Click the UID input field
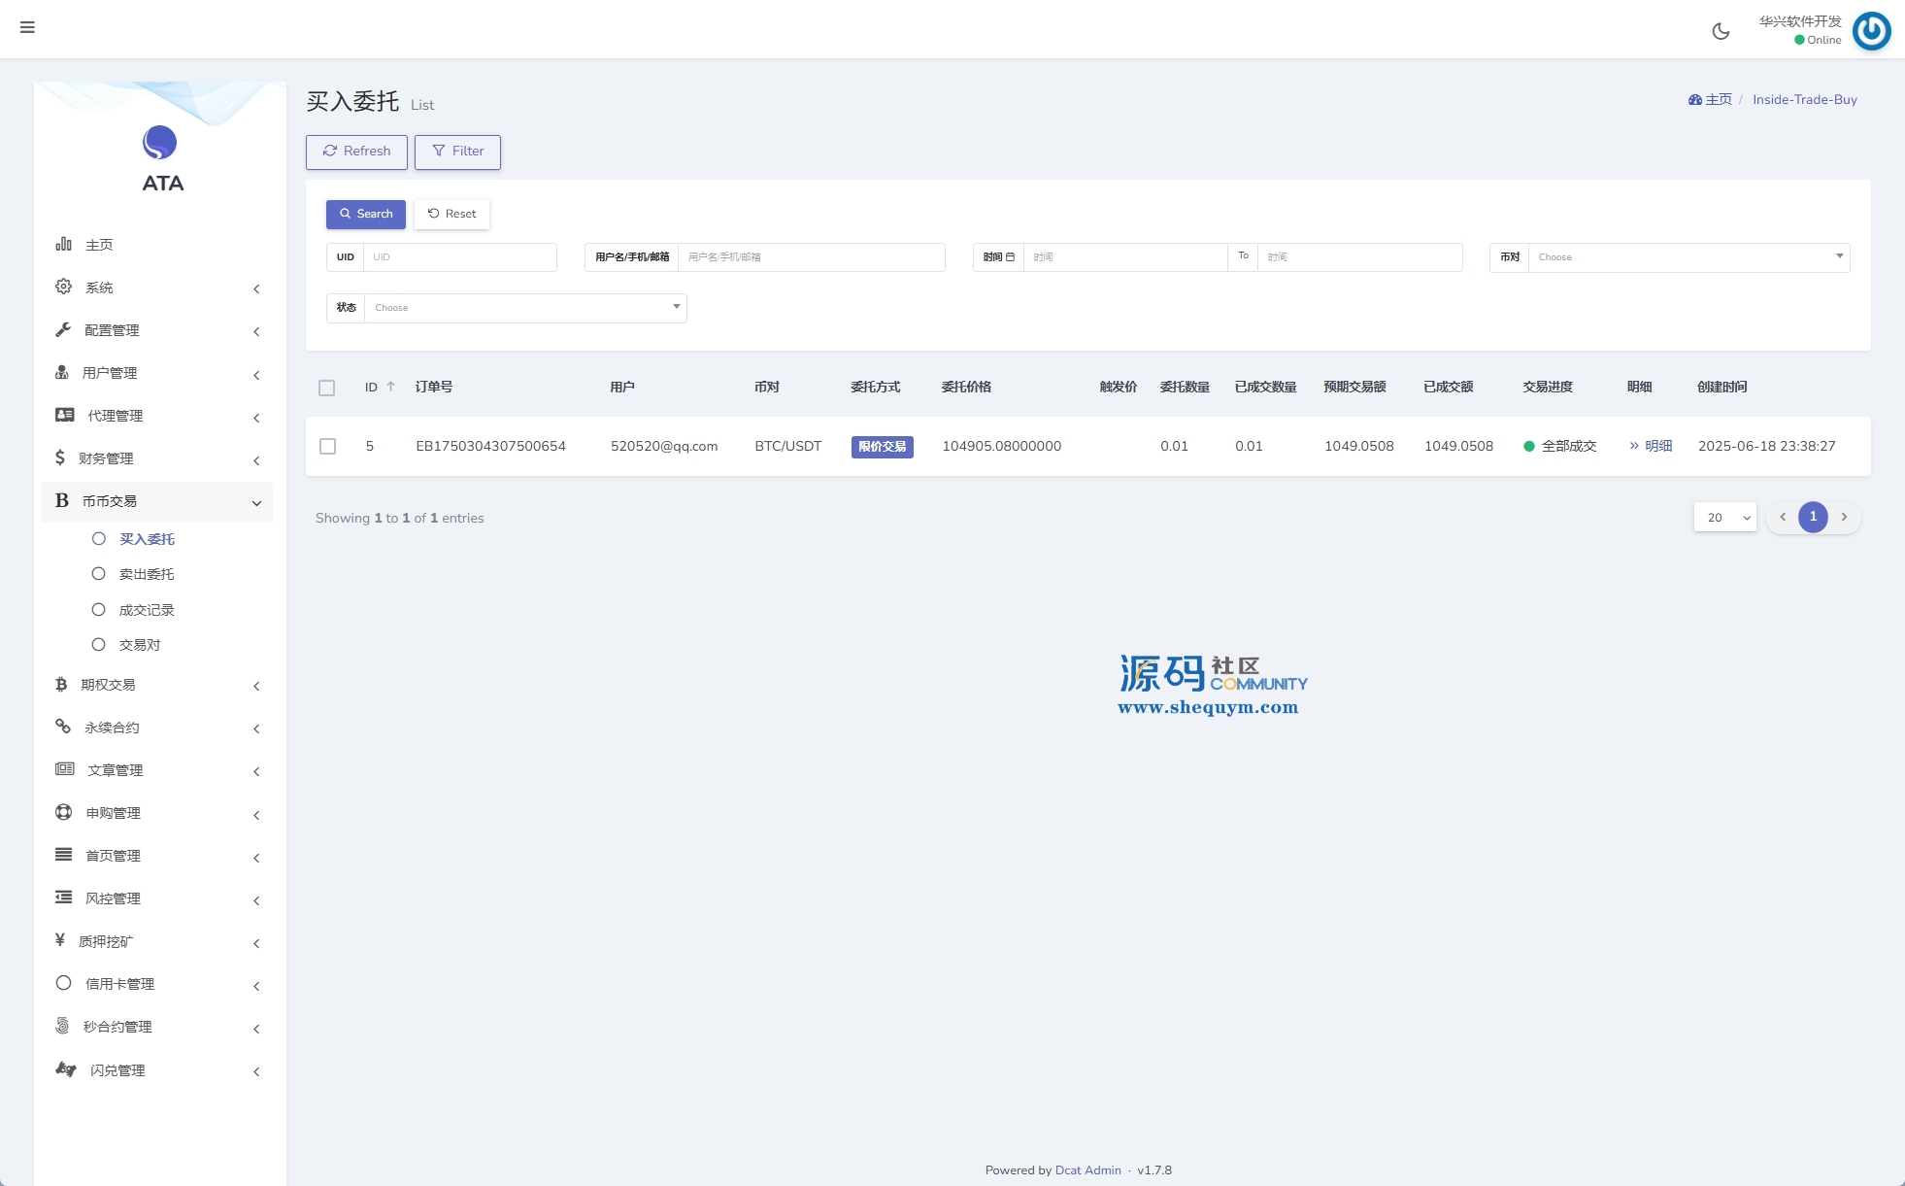Screen dimensions: 1905x1186 (x=458, y=257)
